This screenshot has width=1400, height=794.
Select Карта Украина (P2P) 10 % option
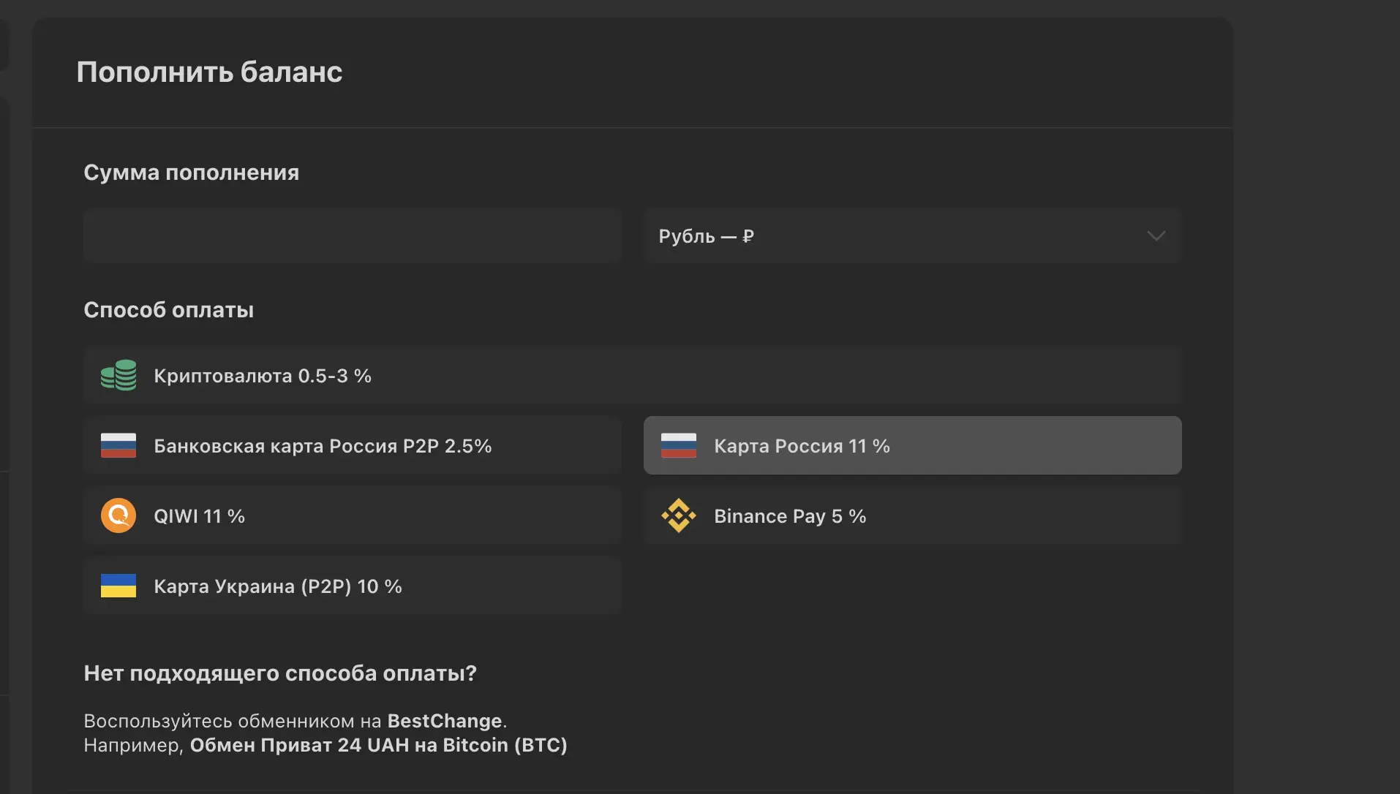click(x=353, y=586)
